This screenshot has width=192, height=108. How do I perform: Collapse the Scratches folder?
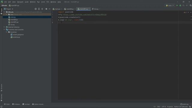7,32
